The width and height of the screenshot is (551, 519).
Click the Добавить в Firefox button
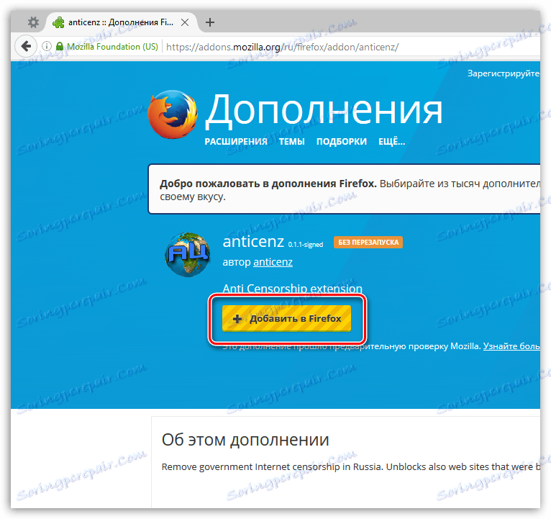(286, 319)
